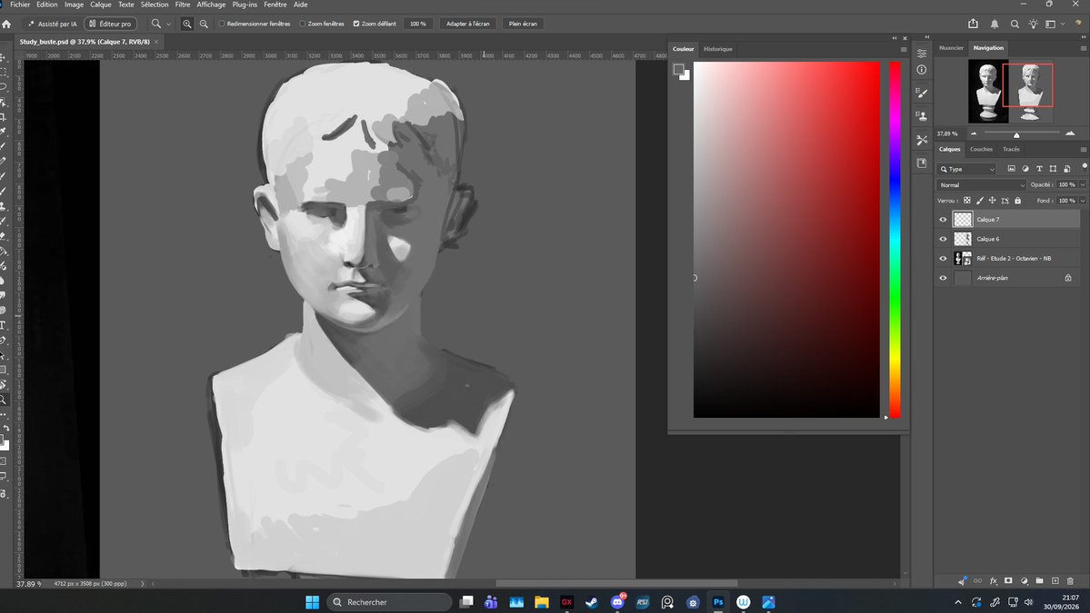The width and height of the screenshot is (1090, 613).
Task: Click the add layer style fx icon
Action: pos(994,581)
